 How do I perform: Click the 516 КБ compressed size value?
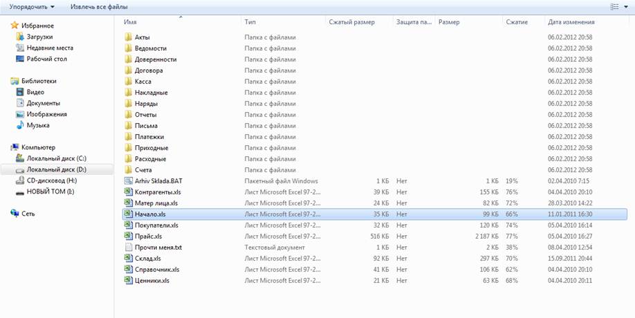[x=381, y=236]
